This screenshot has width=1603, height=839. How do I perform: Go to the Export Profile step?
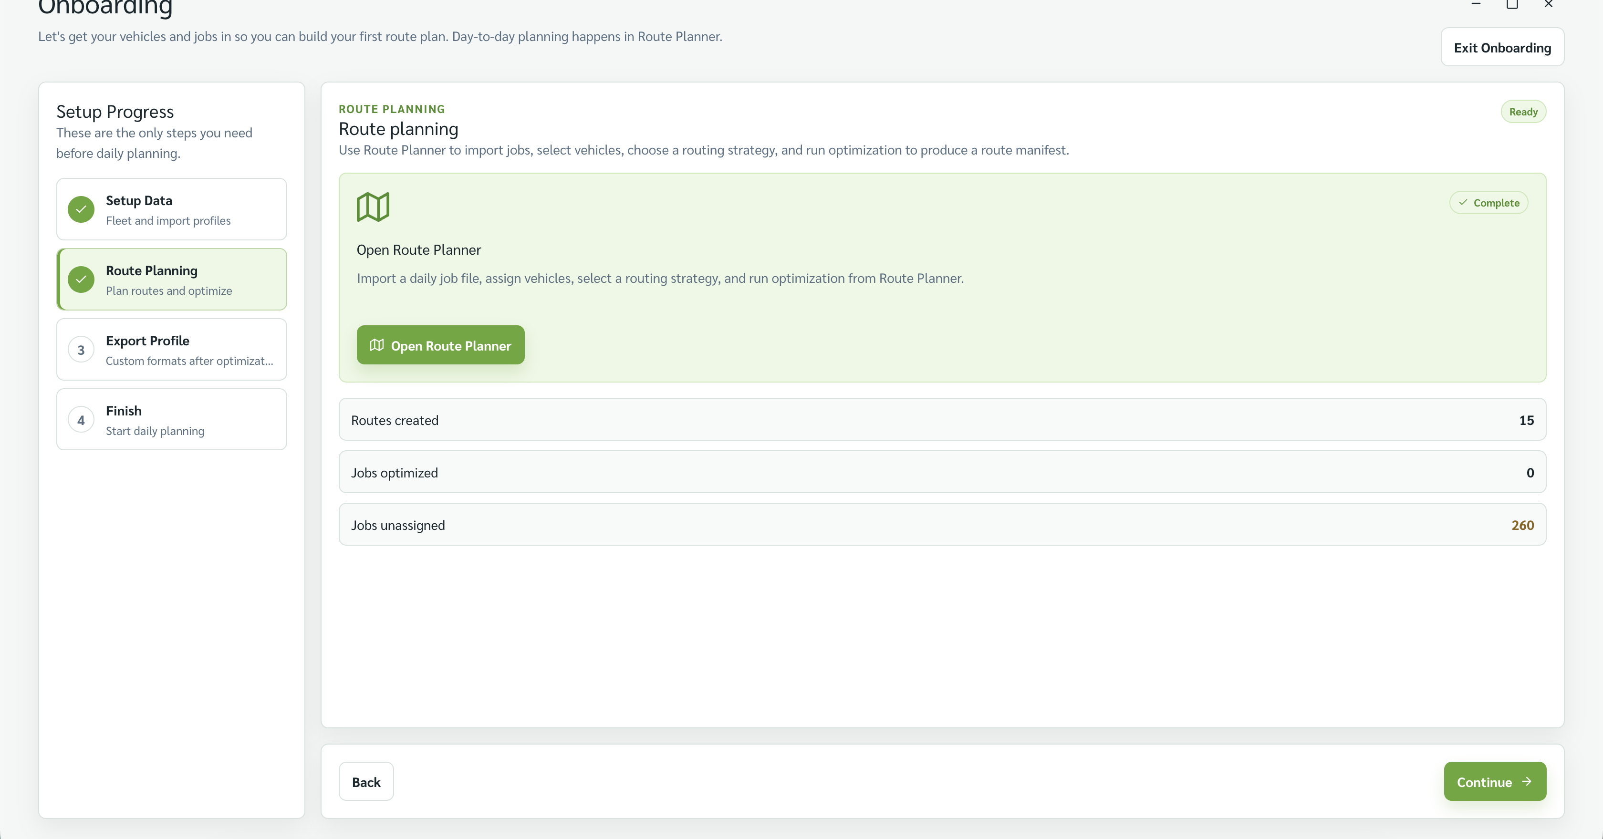[x=172, y=350]
